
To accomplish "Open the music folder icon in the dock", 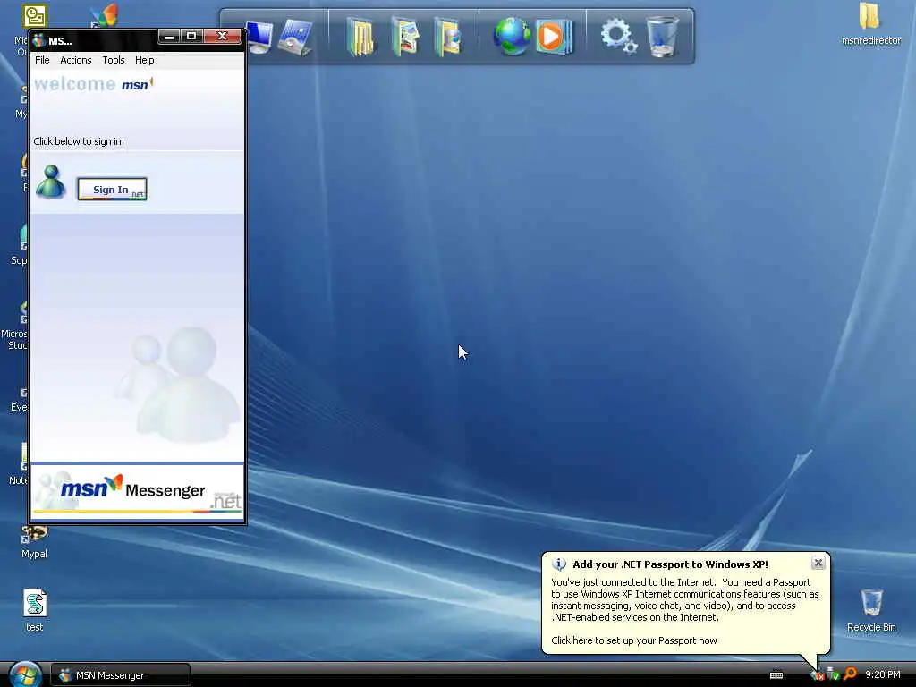I will (449, 37).
